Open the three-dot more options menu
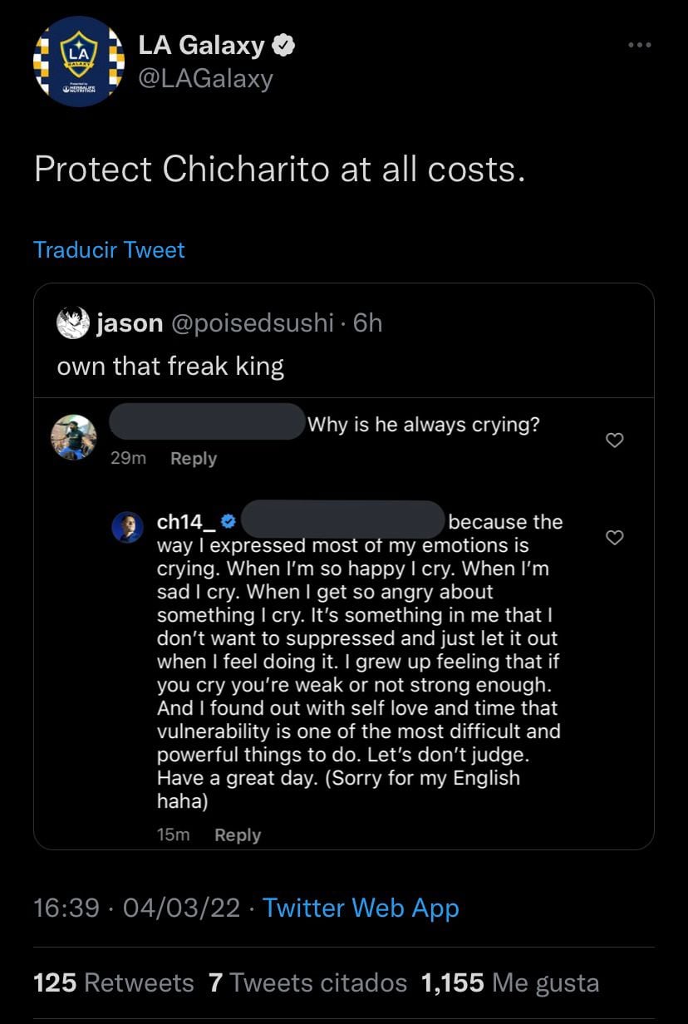This screenshot has height=1024, width=688. pos(639,45)
